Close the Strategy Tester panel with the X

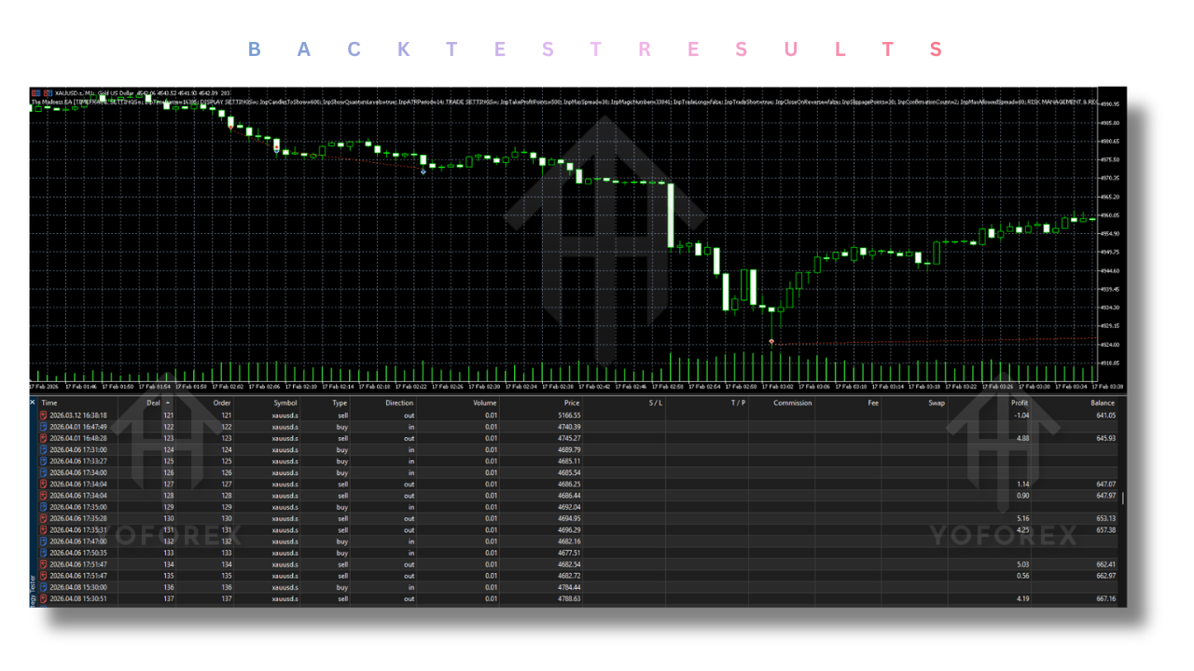(x=33, y=403)
